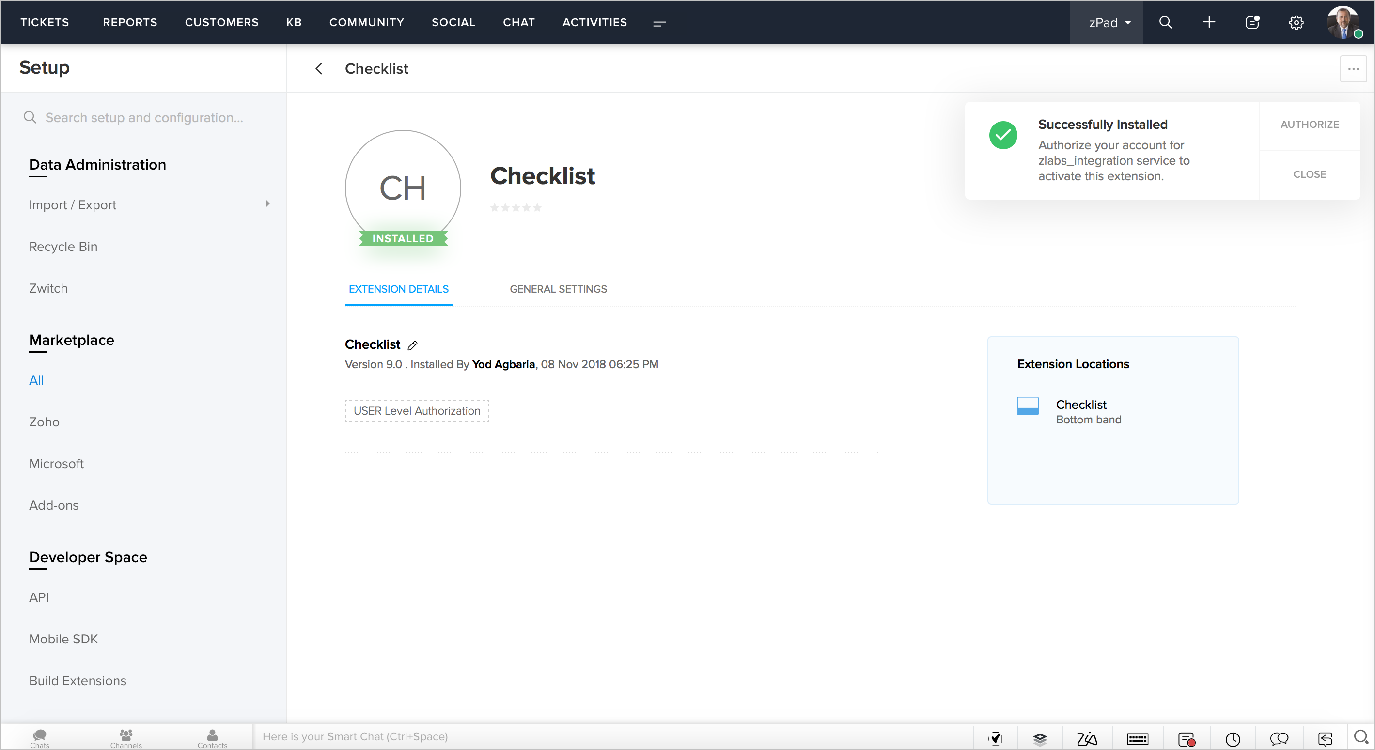Close the Successfully Installed notification
This screenshot has width=1375, height=750.
point(1309,174)
